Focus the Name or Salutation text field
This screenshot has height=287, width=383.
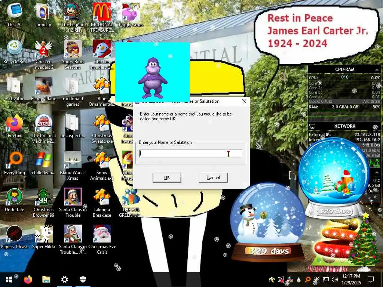[x=191, y=154]
